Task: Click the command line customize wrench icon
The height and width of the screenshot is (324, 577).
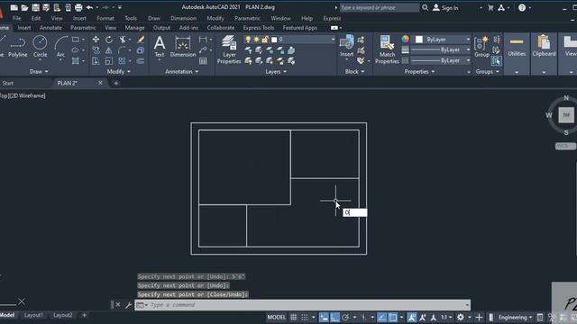Action: [128, 305]
